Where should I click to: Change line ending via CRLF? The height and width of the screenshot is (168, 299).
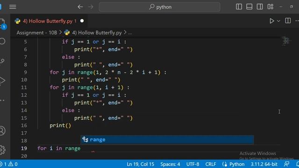pos(211,164)
